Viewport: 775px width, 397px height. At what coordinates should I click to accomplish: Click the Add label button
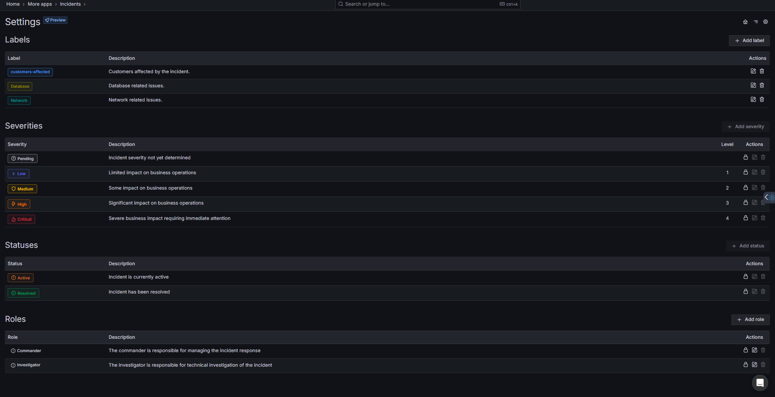point(749,40)
